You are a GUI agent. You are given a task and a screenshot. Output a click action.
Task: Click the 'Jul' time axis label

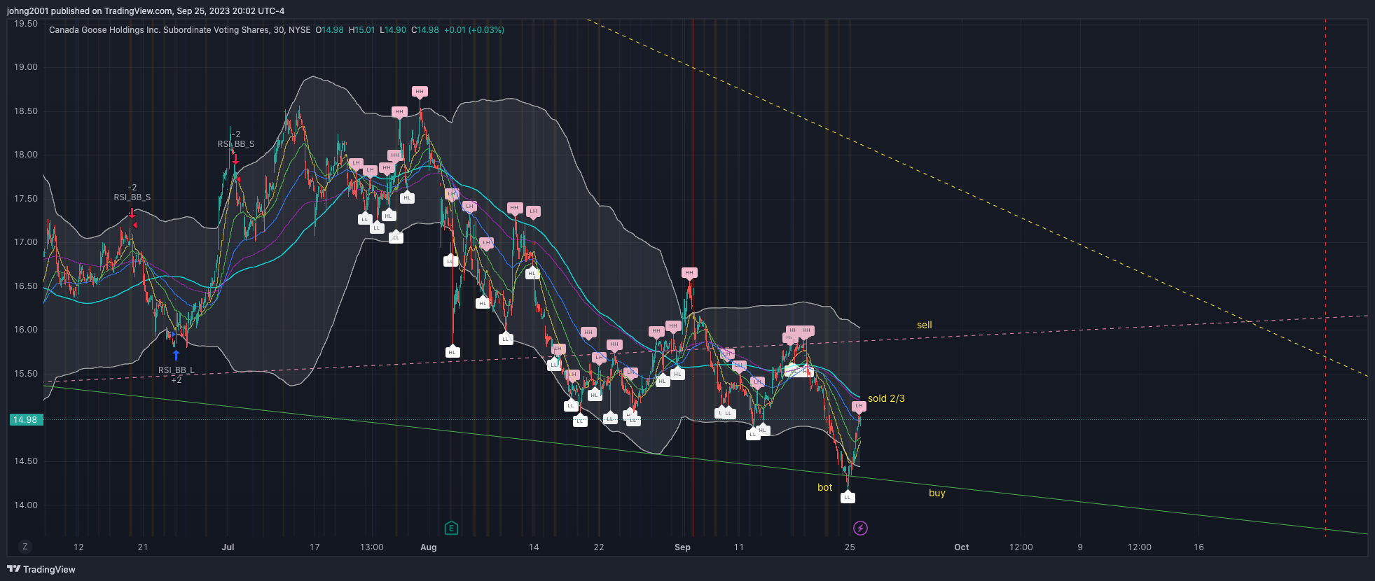[x=228, y=547]
